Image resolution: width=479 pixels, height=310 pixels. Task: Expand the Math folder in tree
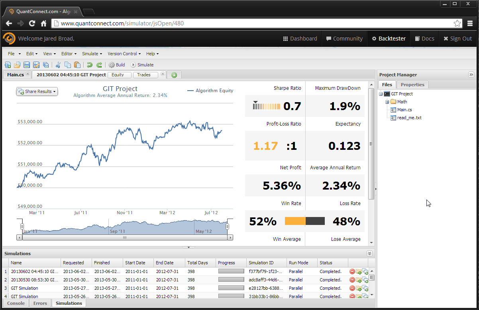[x=387, y=102]
